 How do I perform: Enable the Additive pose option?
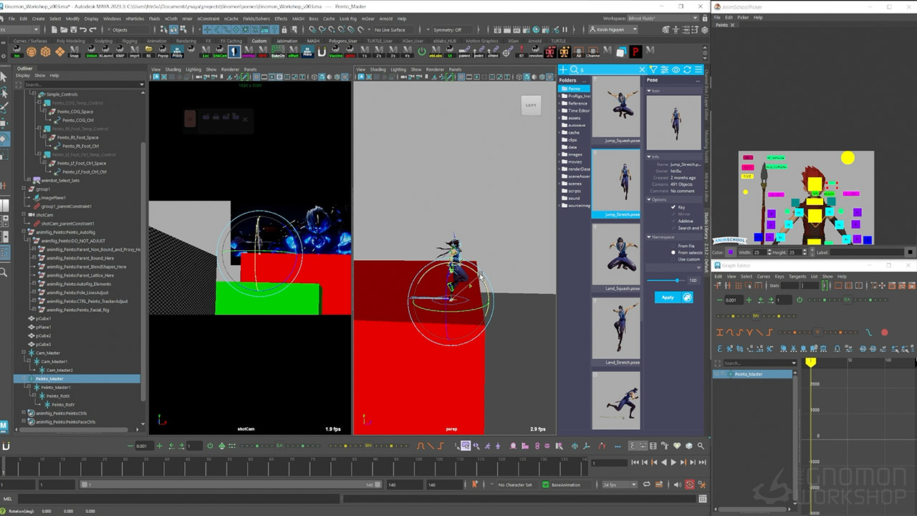coord(673,221)
